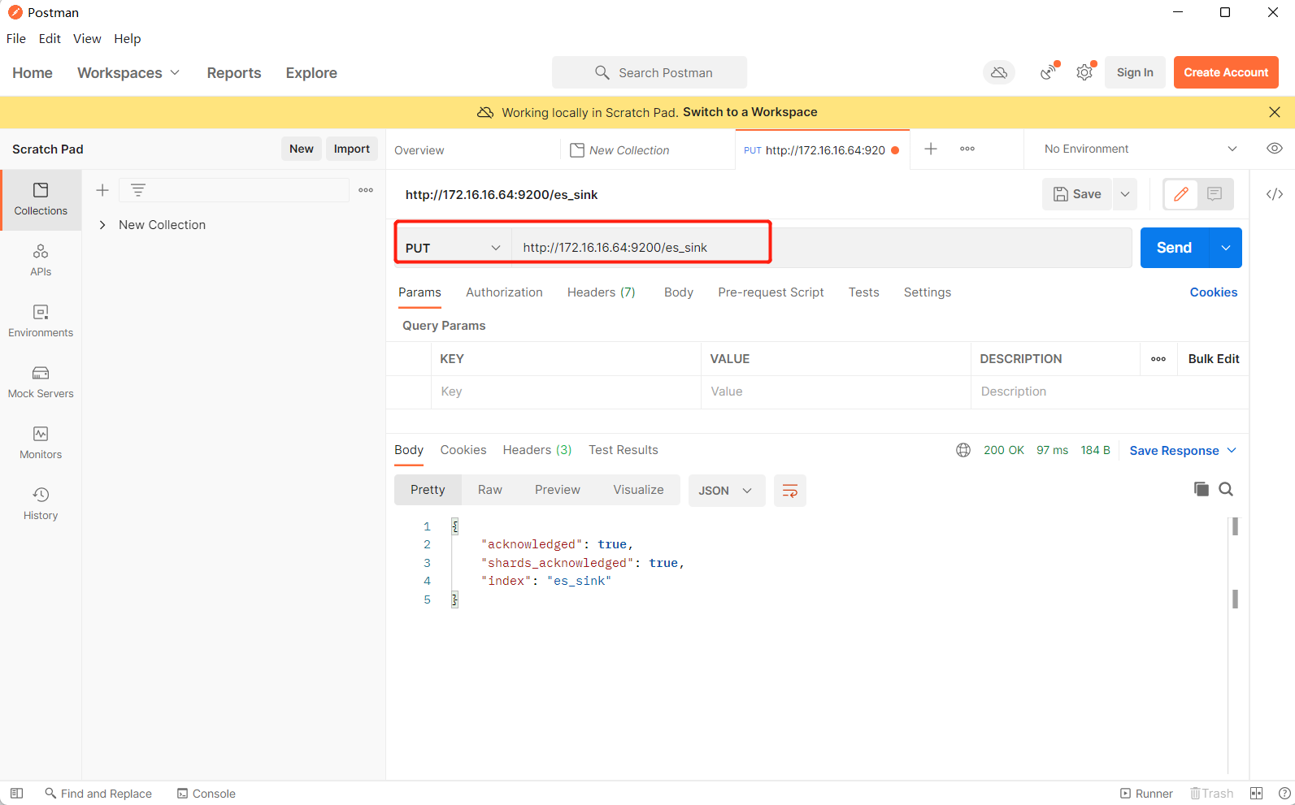
Task: Toggle sidebar icon in status bar
Action: point(16,794)
